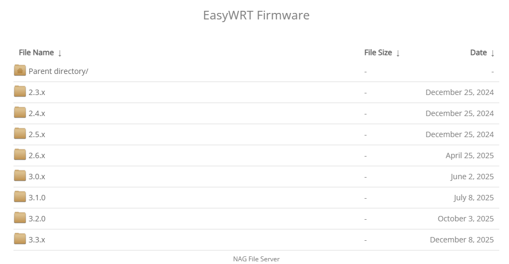Click the Parent directory folder icon
509x264 pixels.
20,71
